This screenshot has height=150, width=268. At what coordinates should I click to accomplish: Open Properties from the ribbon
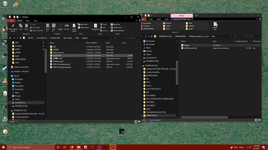coord(95,27)
